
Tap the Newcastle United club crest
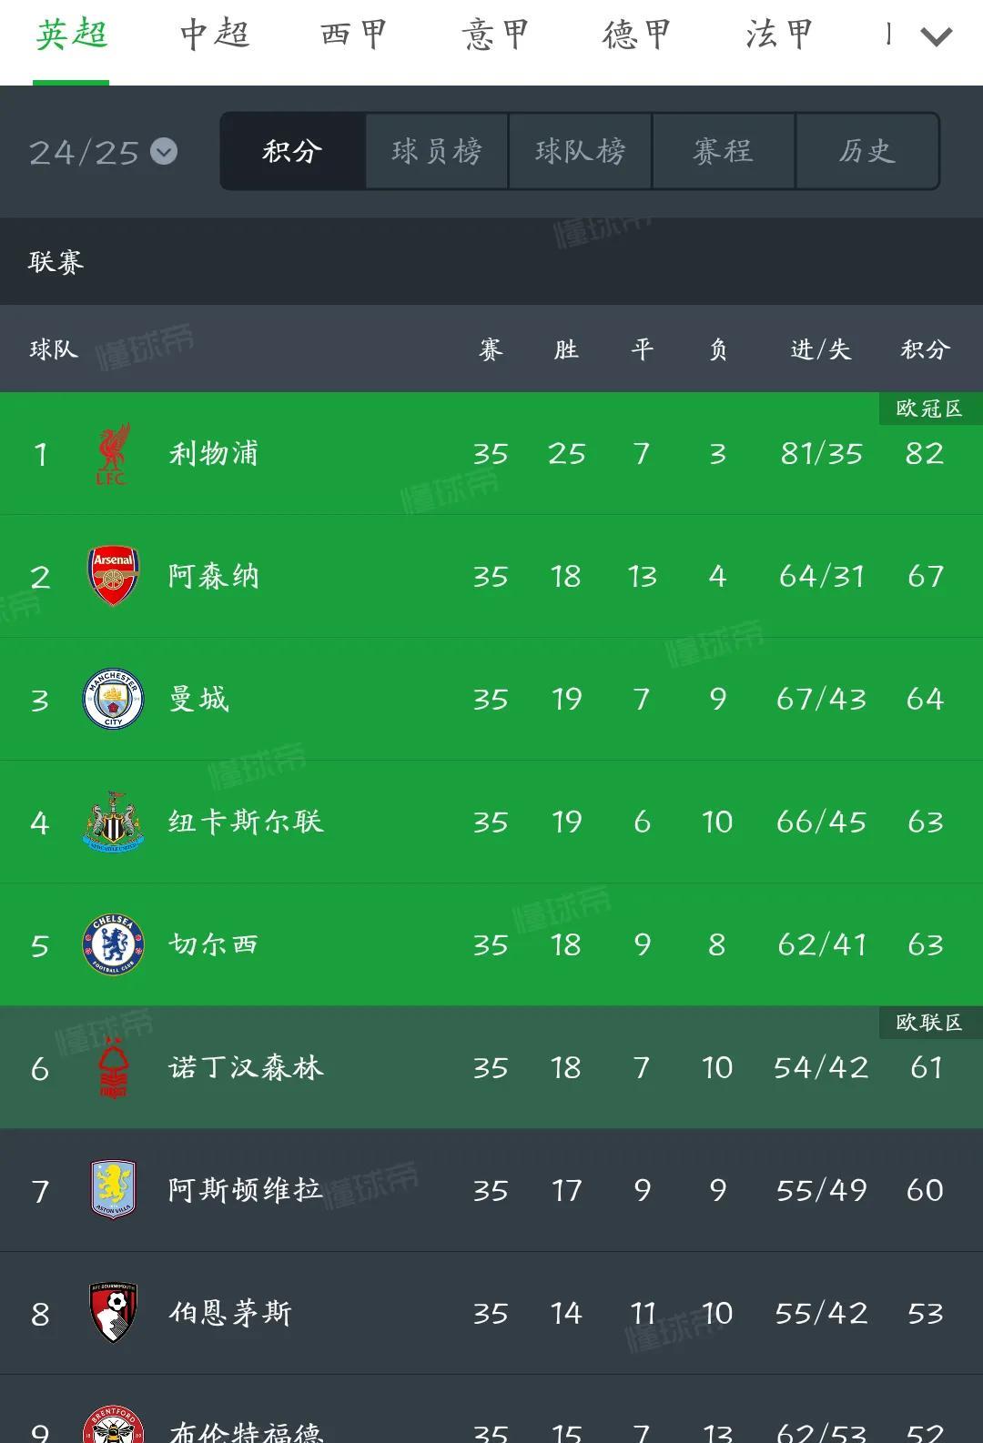pyautogui.click(x=113, y=822)
